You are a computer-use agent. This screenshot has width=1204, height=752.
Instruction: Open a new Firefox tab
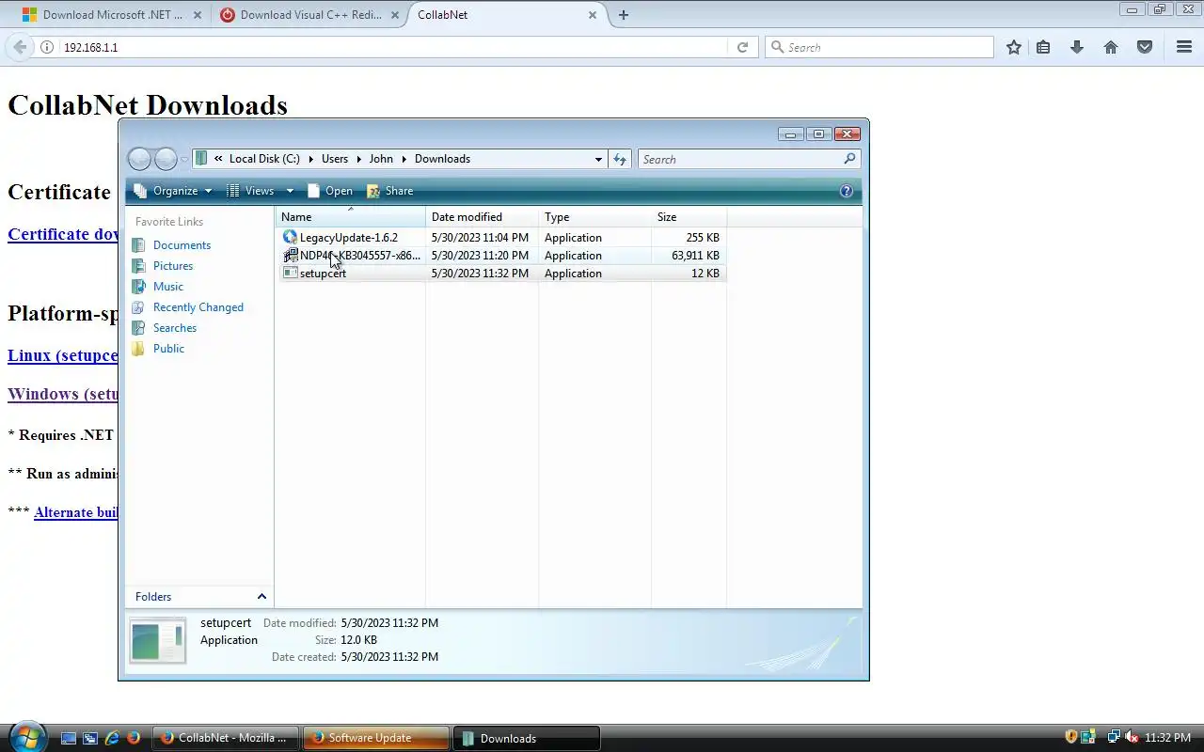coord(624,15)
